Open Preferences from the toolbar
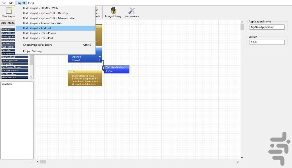The width and height of the screenshot is (292, 168). click(x=132, y=13)
